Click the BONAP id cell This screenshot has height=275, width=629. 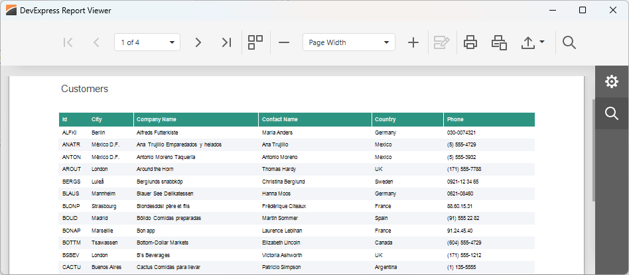[x=72, y=231]
